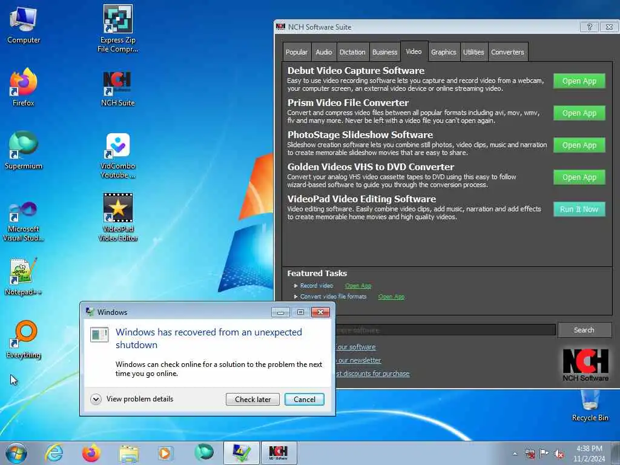
Task: Click the Prism Video File Converter heading
Action: (x=348, y=102)
